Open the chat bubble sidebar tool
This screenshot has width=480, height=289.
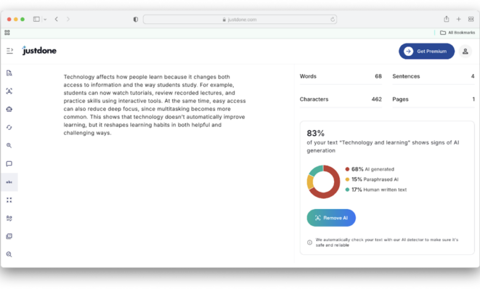pos(9,164)
